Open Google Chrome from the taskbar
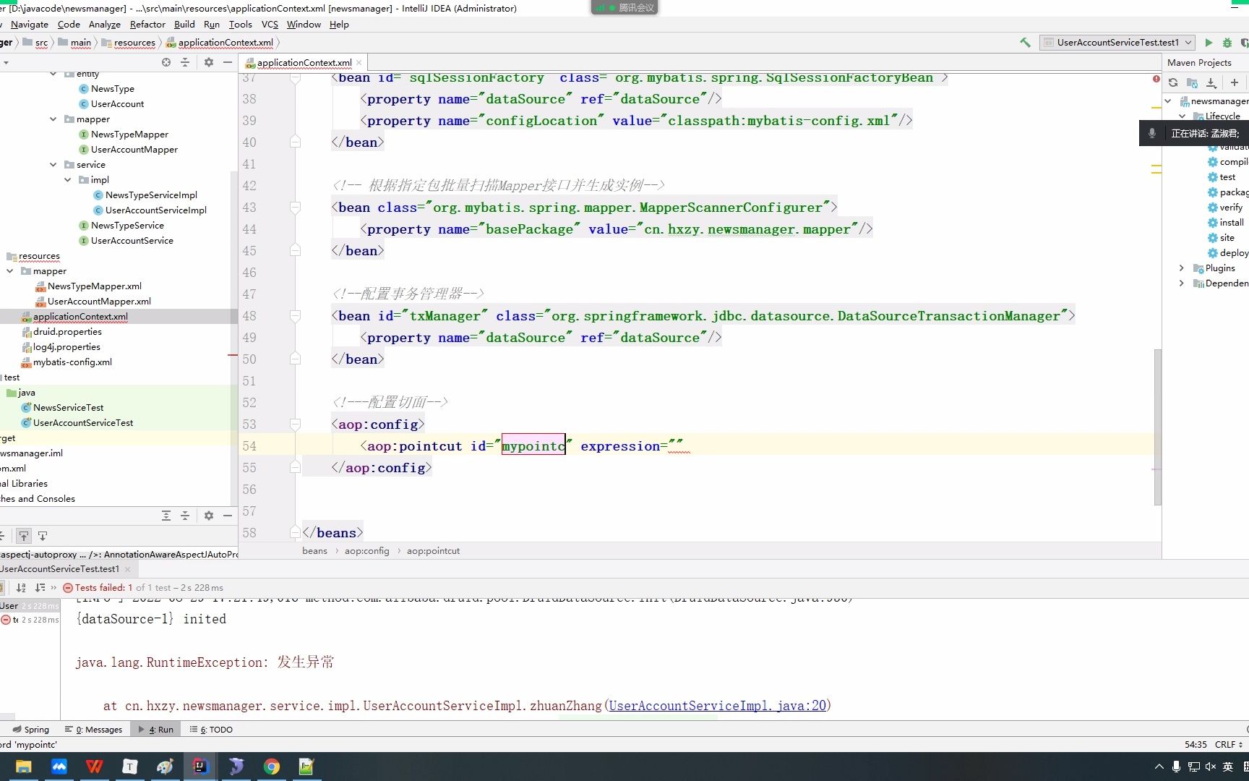Screen dimensions: 1249x781 pyautogui.click(x=272, y=767)
